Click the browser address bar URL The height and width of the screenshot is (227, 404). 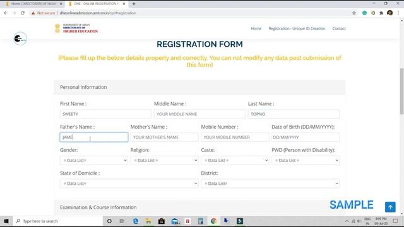98,13
